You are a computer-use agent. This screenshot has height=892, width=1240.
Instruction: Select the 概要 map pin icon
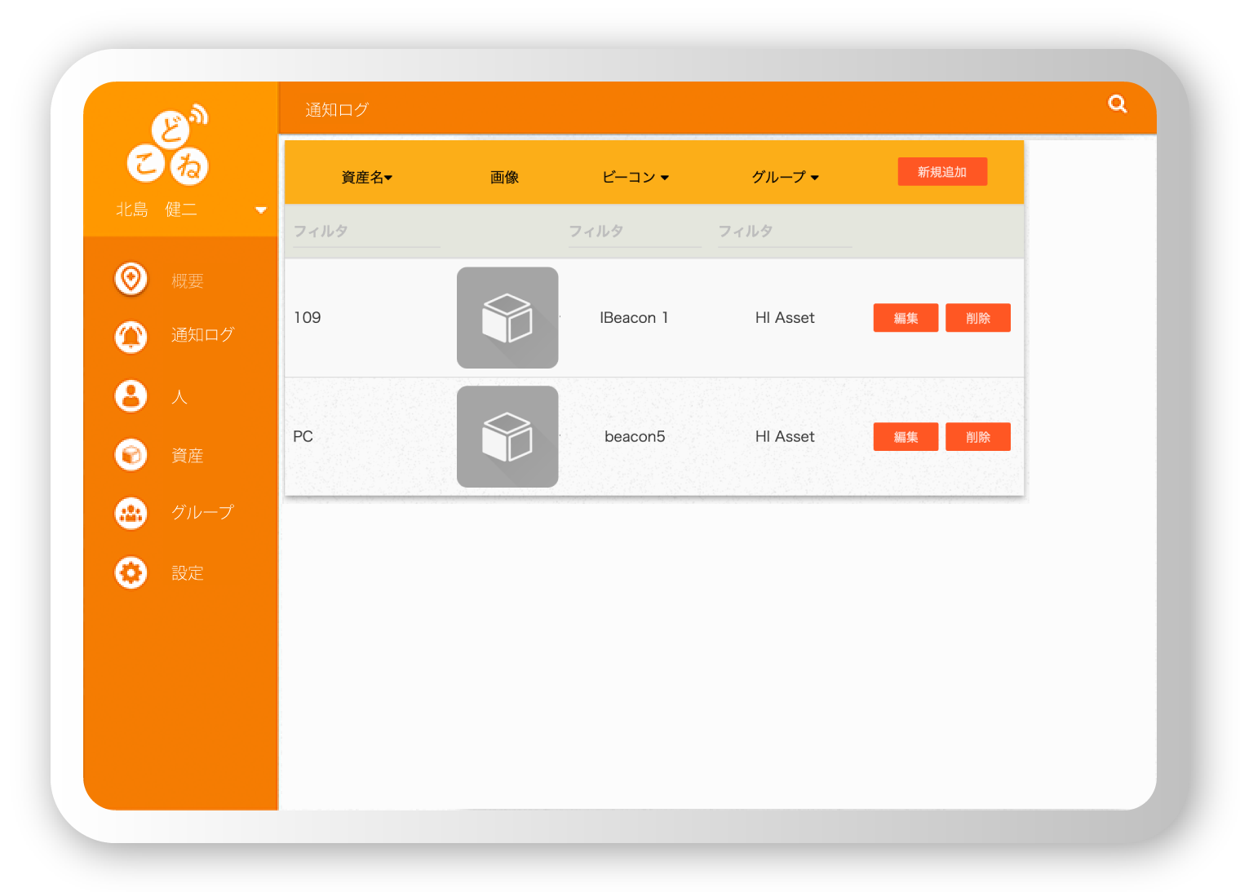(x=131, y=279)
